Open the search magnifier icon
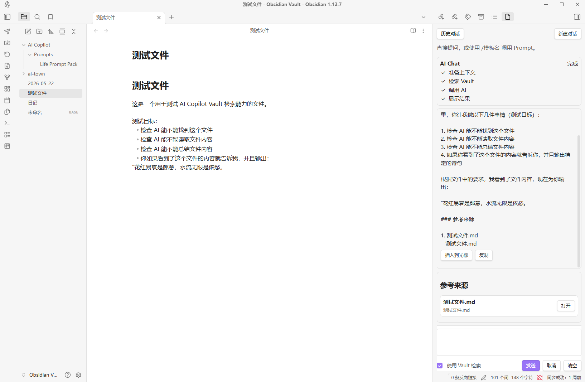Screen dimensions: 585x382 point(37,17)
